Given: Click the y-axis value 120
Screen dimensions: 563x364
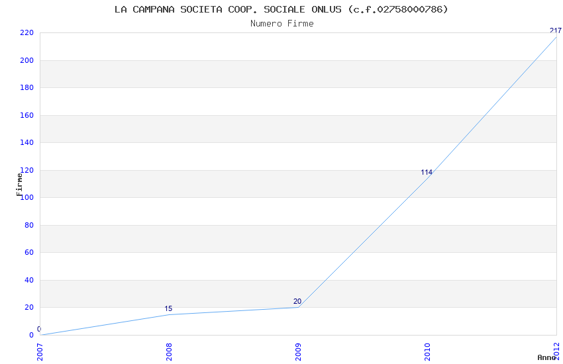Looking at the screenshot, I should coord(27,170).
